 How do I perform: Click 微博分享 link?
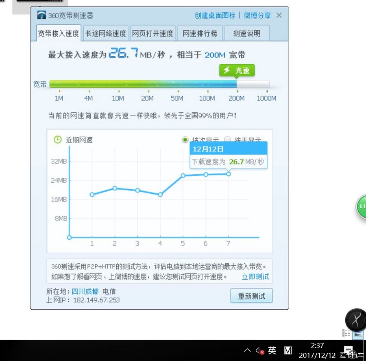(257, 15)
